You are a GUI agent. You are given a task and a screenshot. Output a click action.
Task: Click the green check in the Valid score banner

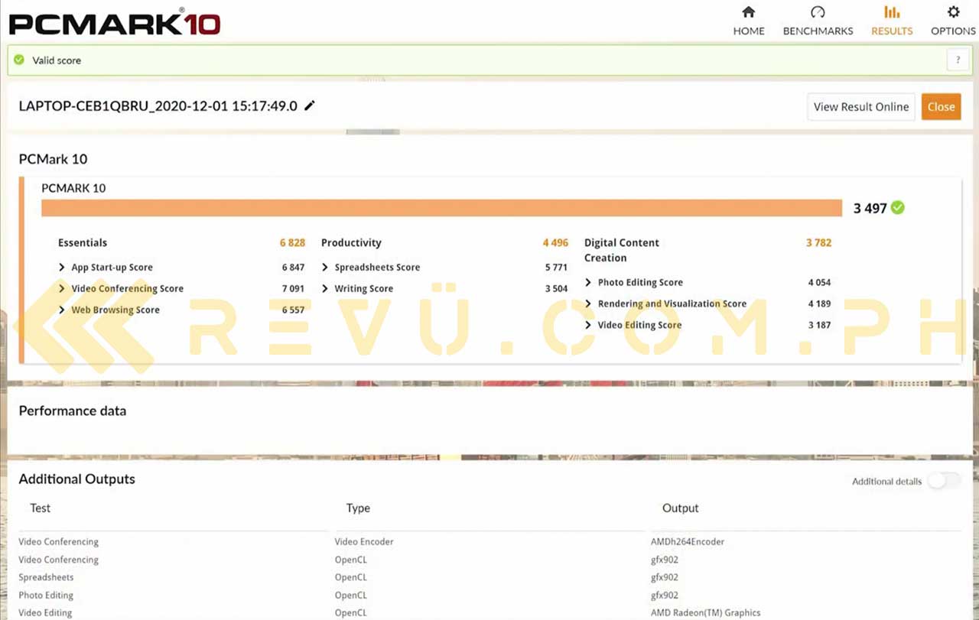[19, 60]
